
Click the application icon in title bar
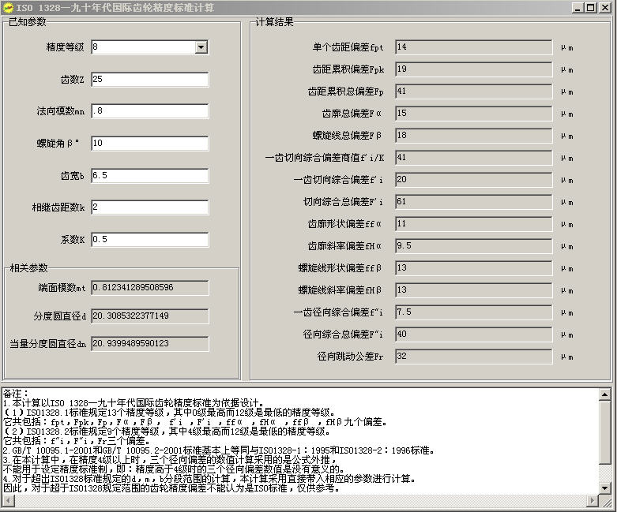pos(8,7)
